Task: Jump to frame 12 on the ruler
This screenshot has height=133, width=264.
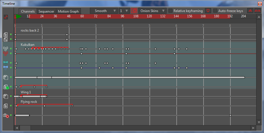Action: click(29, 16)
